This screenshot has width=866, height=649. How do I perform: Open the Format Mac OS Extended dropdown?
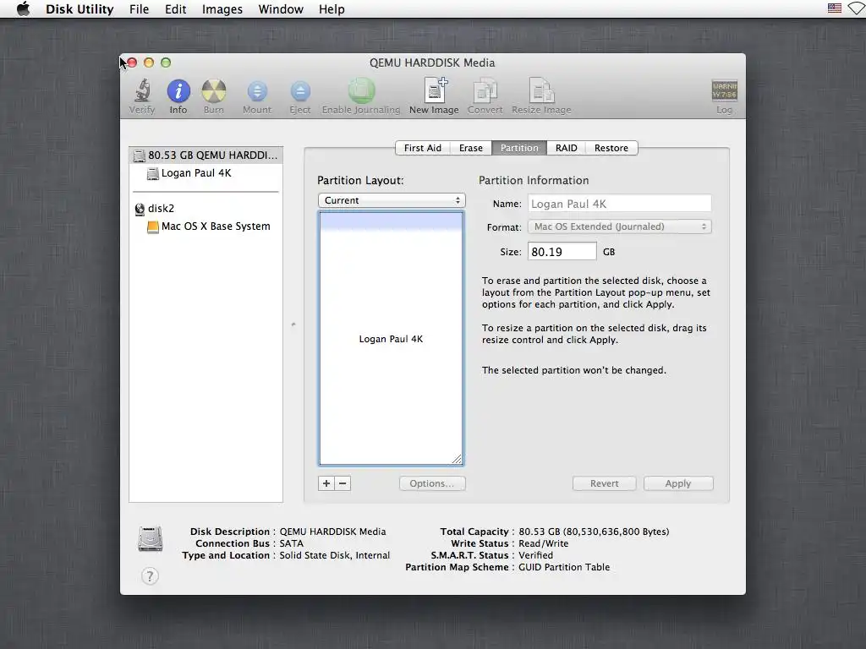(620, 226)
